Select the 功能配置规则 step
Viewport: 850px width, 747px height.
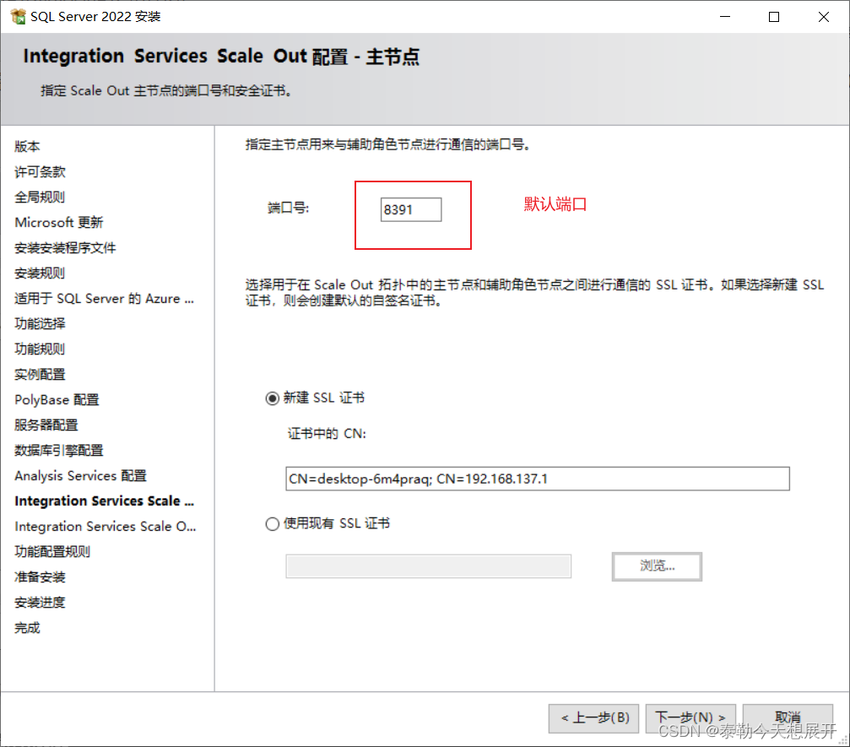pyautogui.click(x=52, y=552)
